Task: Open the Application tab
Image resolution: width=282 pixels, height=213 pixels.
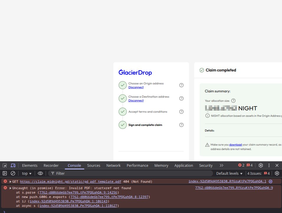Action: coord(184,165)
